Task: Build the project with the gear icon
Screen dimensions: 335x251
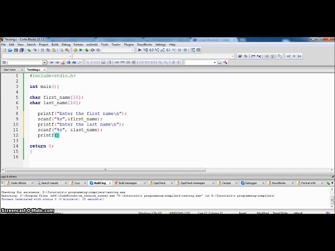Action: 75,50
